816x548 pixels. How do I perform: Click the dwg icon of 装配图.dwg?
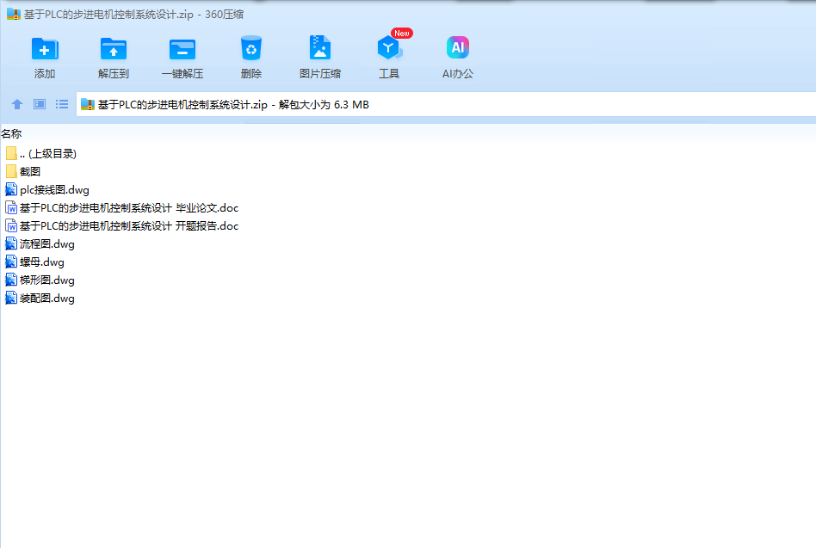click(x=11, y=299)
